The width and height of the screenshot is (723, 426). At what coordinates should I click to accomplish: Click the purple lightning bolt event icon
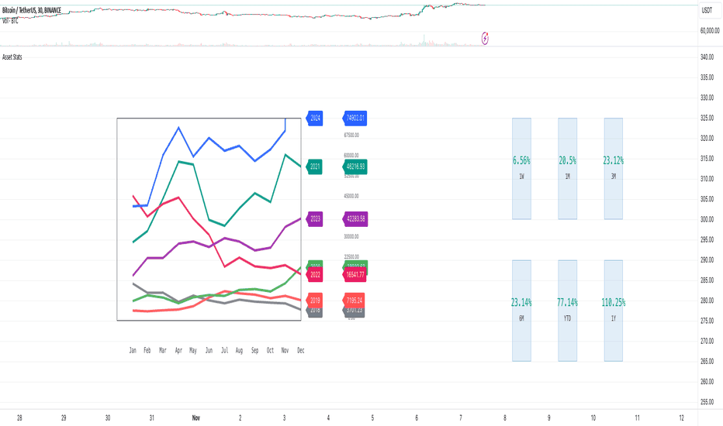[x=485, y=39]
